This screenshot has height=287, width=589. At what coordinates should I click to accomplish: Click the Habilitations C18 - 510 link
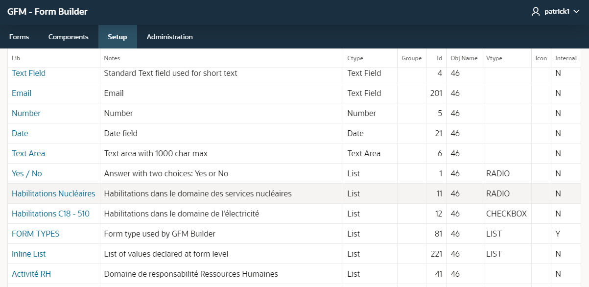pos(50,214)
